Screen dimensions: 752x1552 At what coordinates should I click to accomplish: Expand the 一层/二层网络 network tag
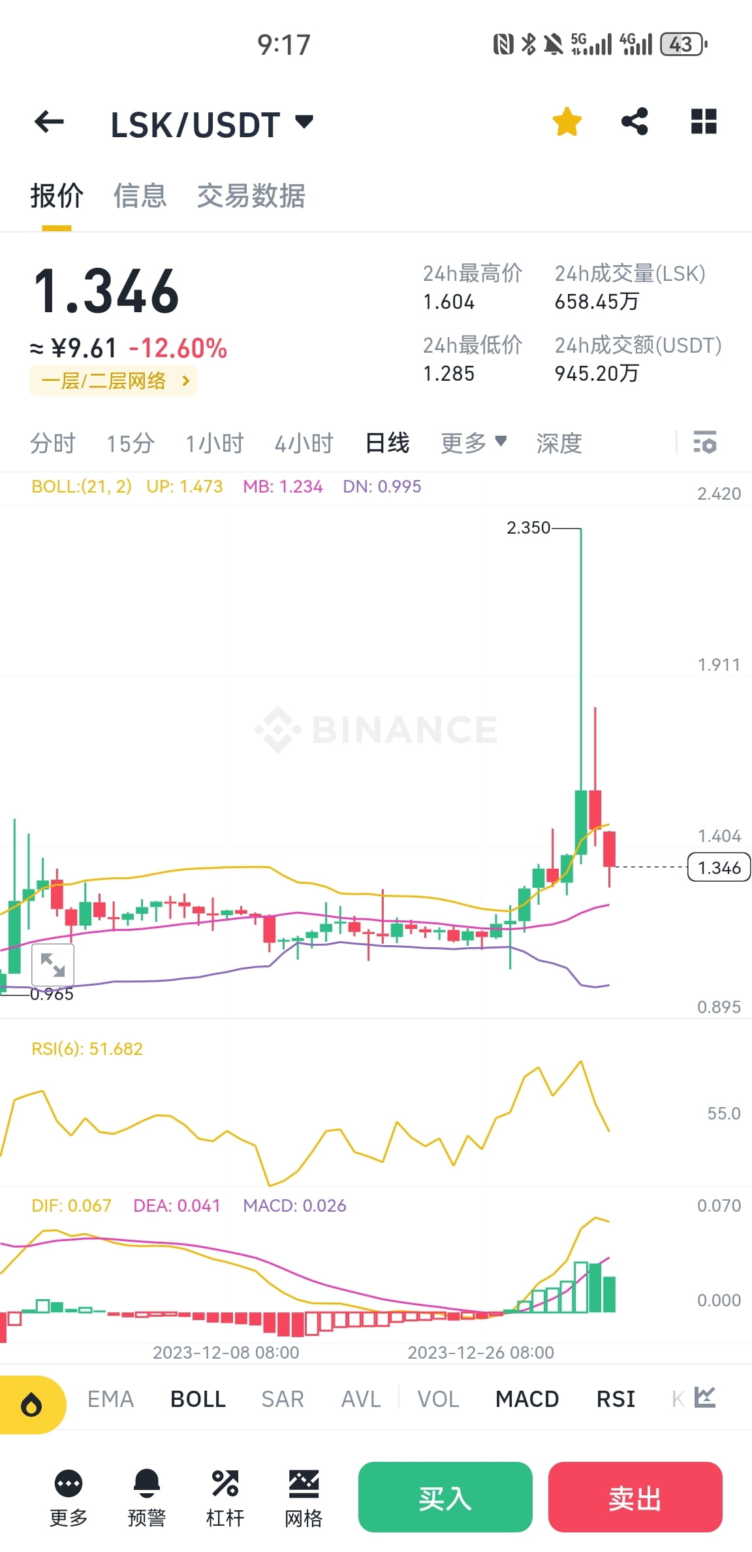(x=113, y=380)
